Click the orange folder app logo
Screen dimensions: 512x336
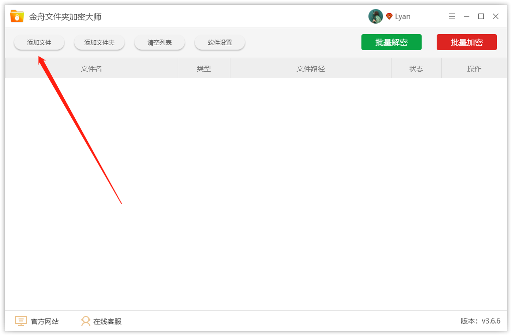(x=17, y=17)
